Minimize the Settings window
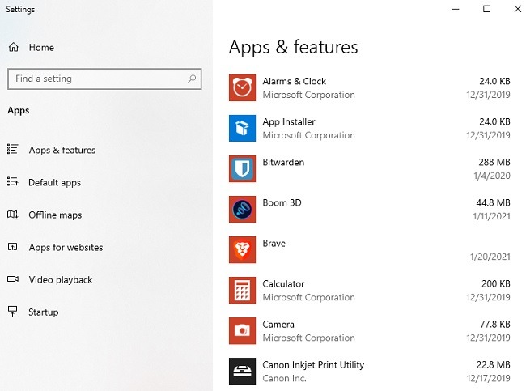Screen dimensions: 526x391 coord(456,9)
